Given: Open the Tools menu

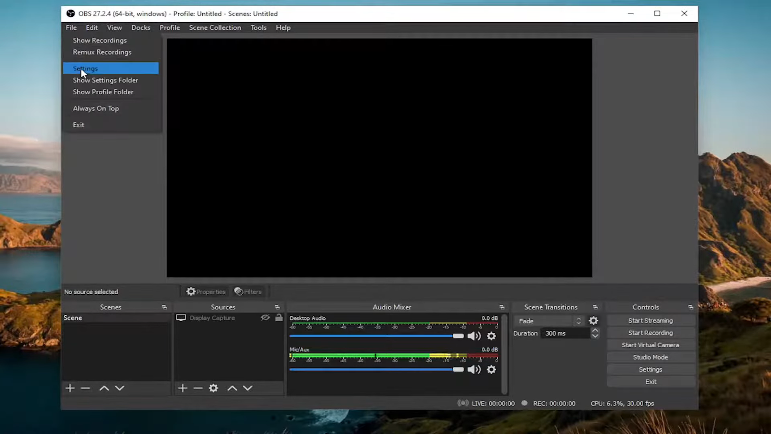Looking at the screenshot, I should (x=258, y=27).
